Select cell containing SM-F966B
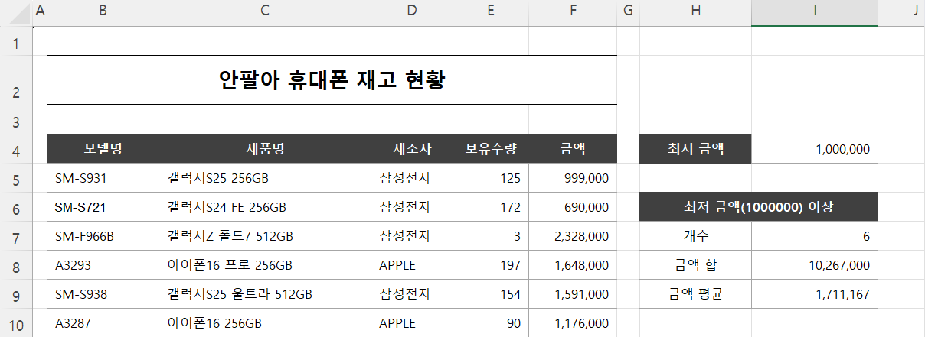Screen dimensions: 925x337 tap(103, 236)
